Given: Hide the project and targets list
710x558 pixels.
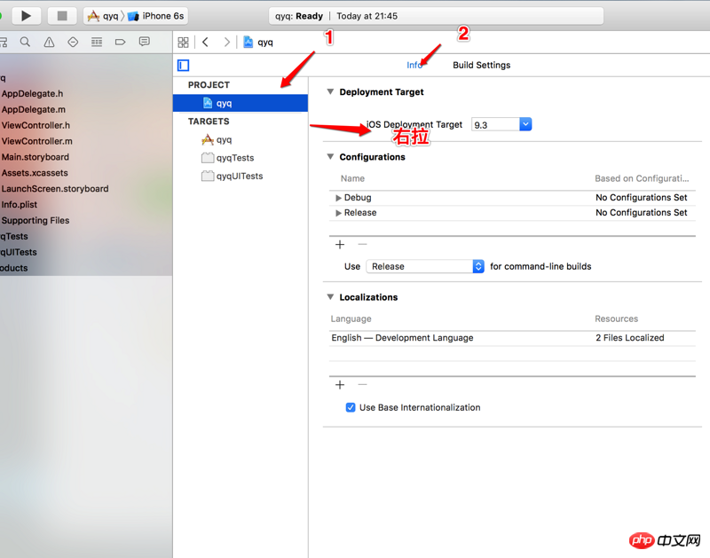Looking at the screenshot, I should (184, 65).
